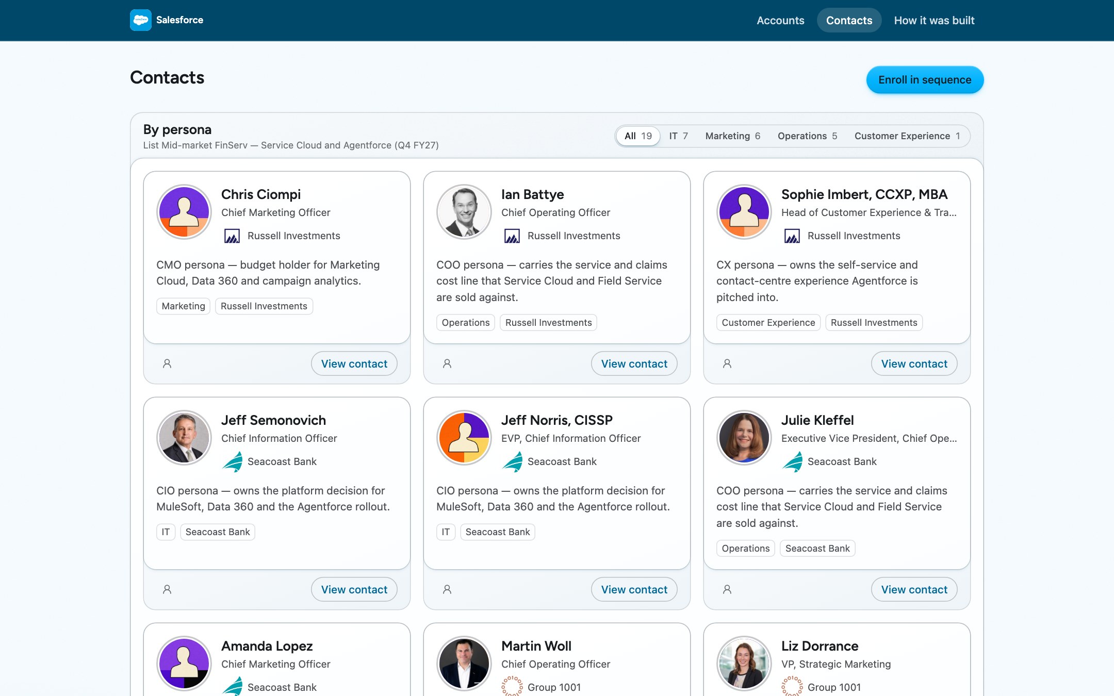
Task: Click the Liz Dorrance contact name
Action: (820, 646)
